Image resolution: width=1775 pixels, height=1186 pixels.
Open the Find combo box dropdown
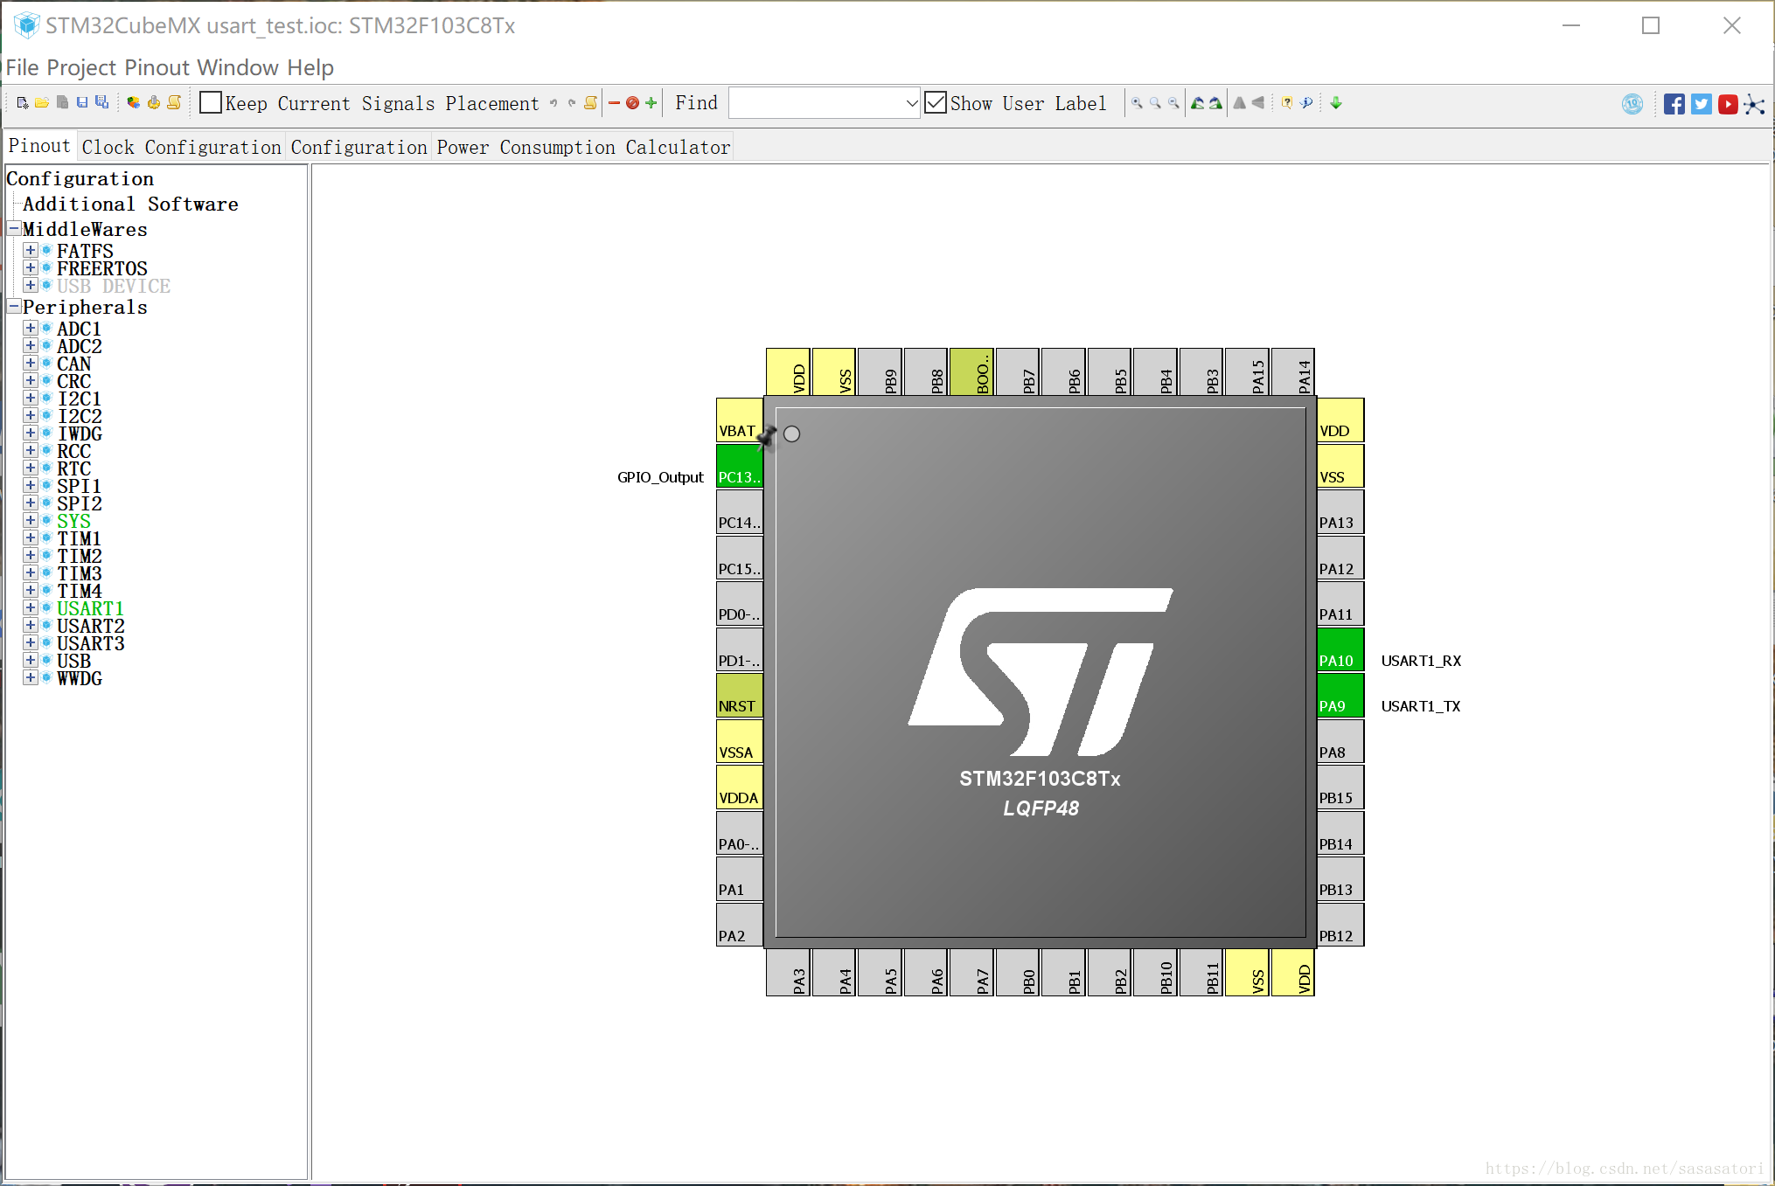coord(911,103)
